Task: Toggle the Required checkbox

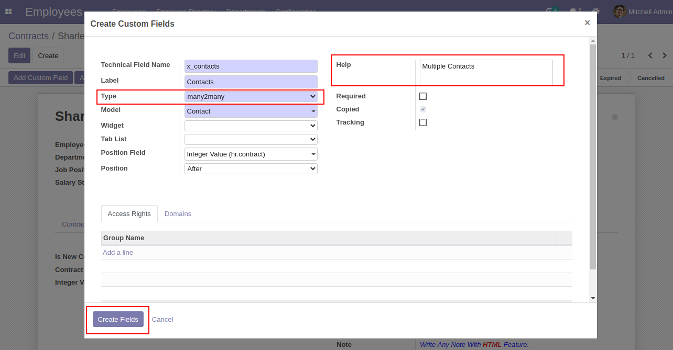Action: click(x=423, y=96)
